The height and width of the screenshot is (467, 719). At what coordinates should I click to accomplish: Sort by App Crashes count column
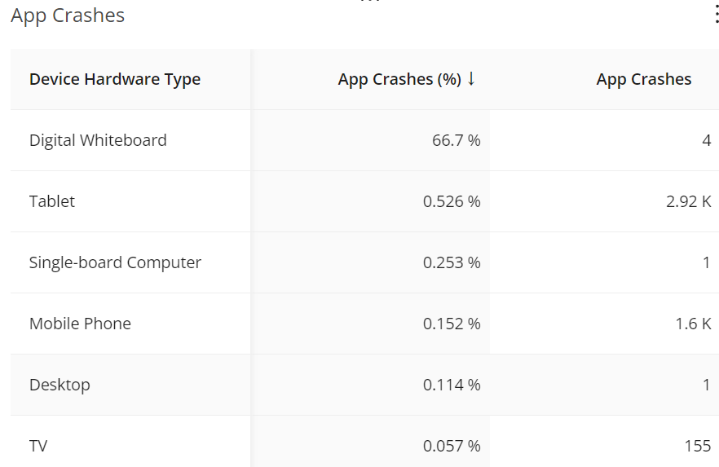[643, 79]
